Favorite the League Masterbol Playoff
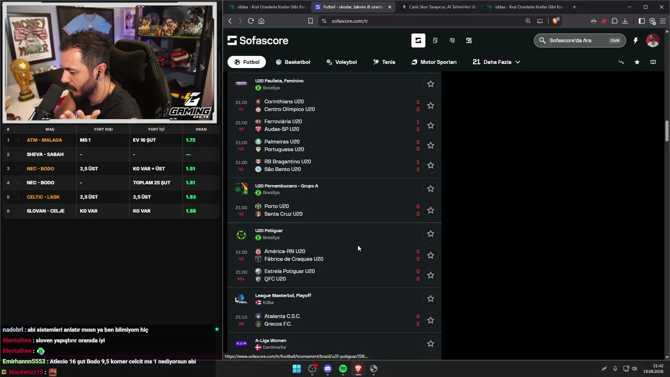Screen dimensions: 670x377 (430, 298)
